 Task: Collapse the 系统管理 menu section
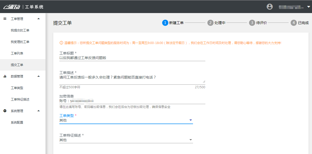tap(39, 111)
